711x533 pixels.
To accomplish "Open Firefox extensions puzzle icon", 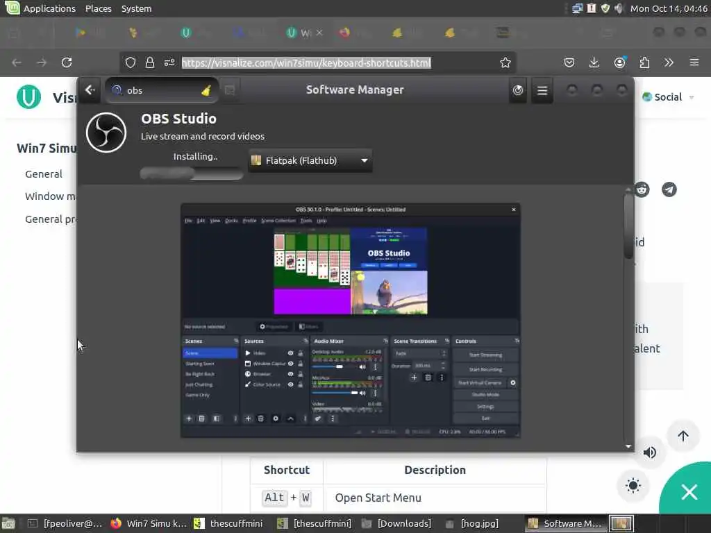I will 644,62.
